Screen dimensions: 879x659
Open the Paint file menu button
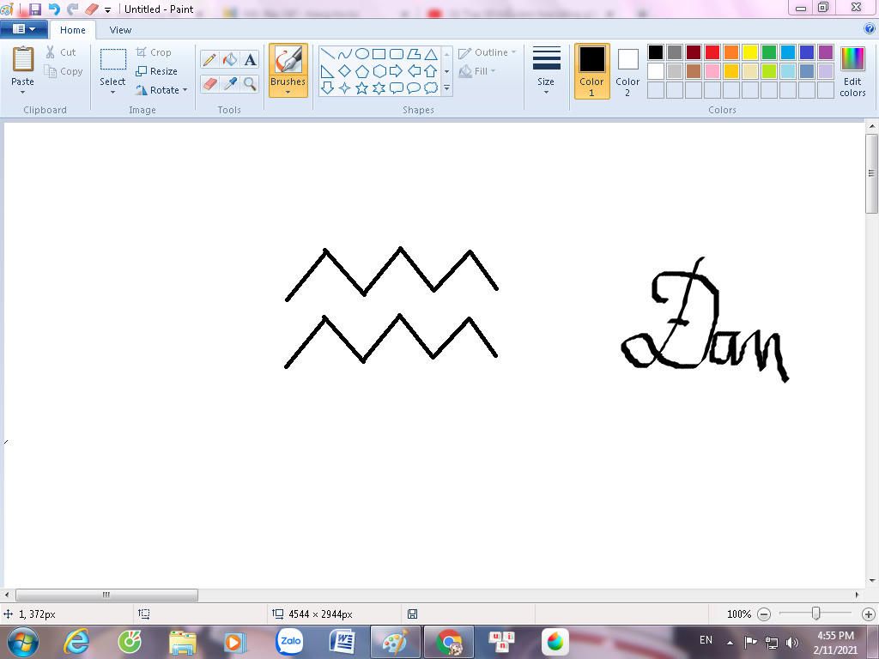[x=23, y=29]
